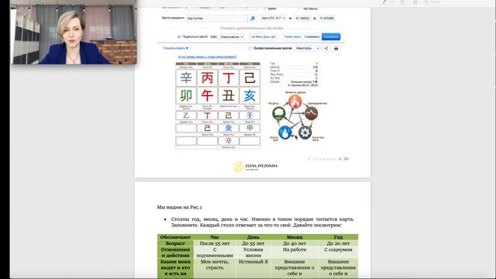Click the small blue 壬 hidden stem

pyautogui.click(x=250, y=115)
